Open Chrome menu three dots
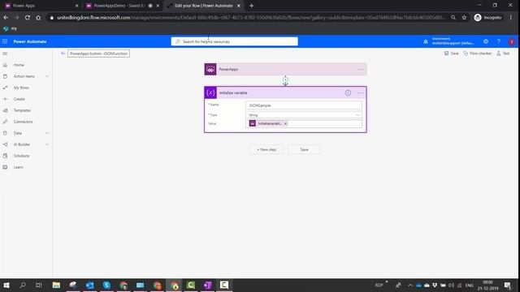 tap(511, 18)
